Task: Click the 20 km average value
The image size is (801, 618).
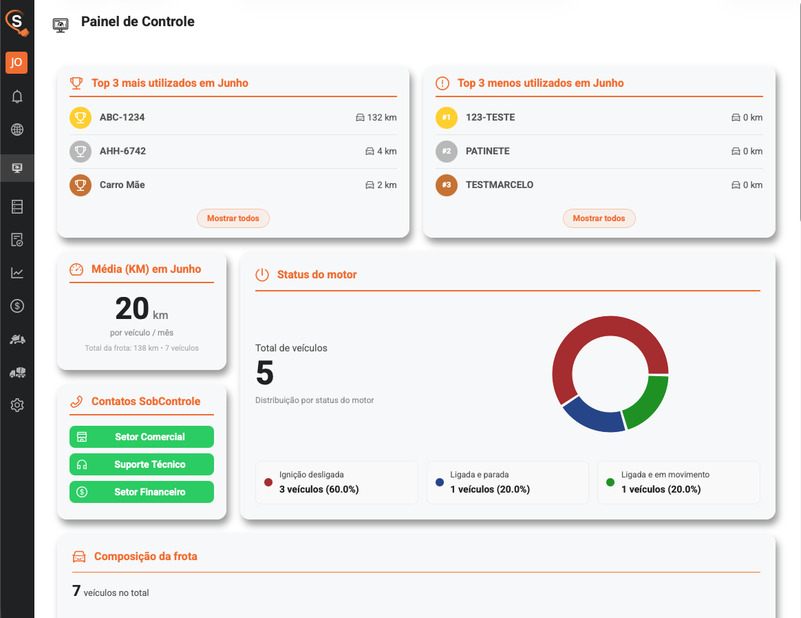Action: point(142,309)
